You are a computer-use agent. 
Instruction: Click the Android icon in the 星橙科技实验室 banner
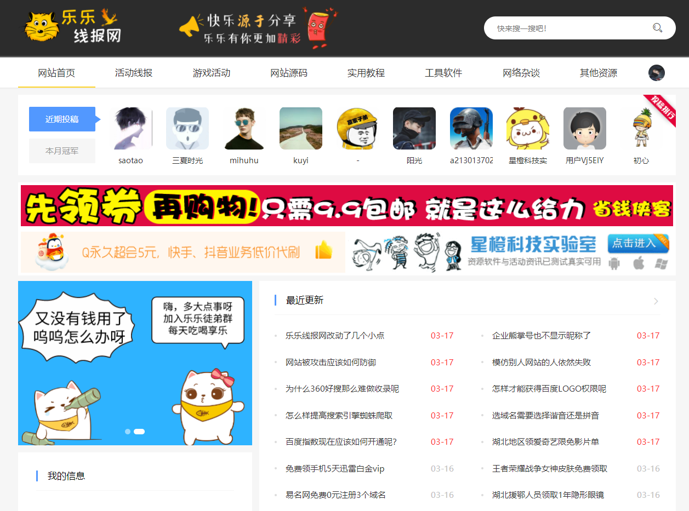click(x=614, y=263)
